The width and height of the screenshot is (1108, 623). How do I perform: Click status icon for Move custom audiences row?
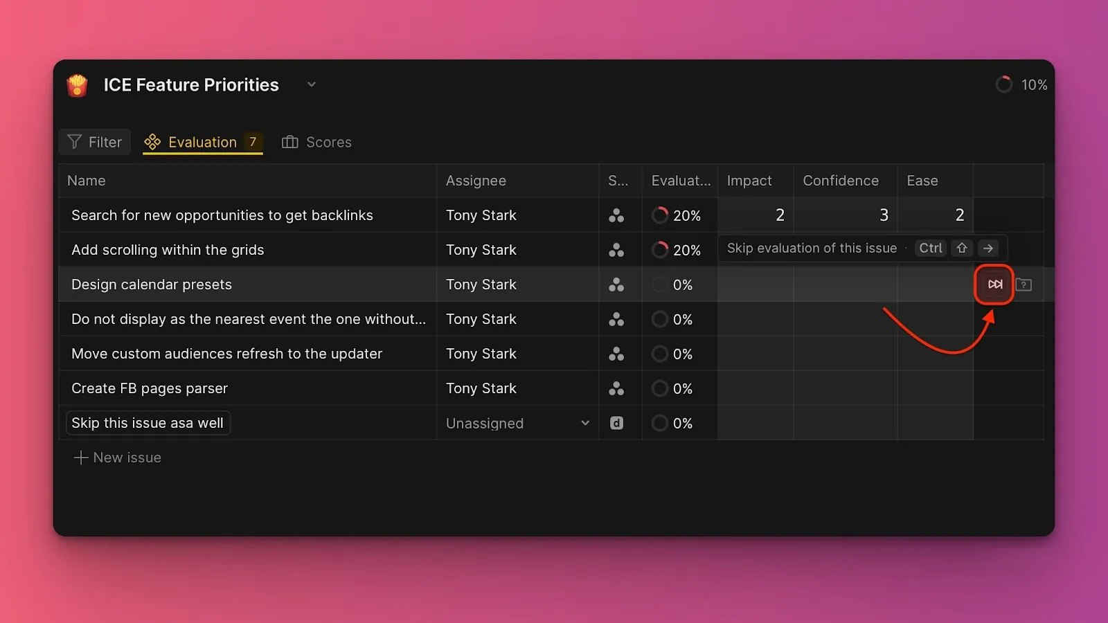[616, 354]
